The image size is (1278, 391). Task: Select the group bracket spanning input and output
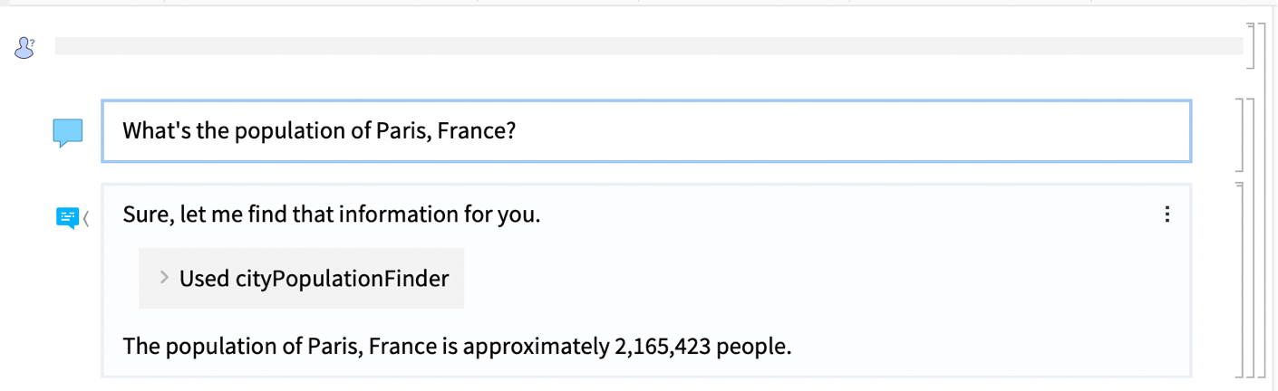pos(1249,237)
